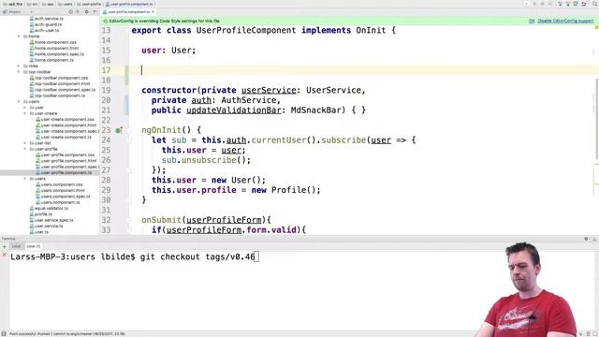Expand the user-list folder
Image resolution: width=599 pixels, height=337 pixels.
tap(25, 143)
